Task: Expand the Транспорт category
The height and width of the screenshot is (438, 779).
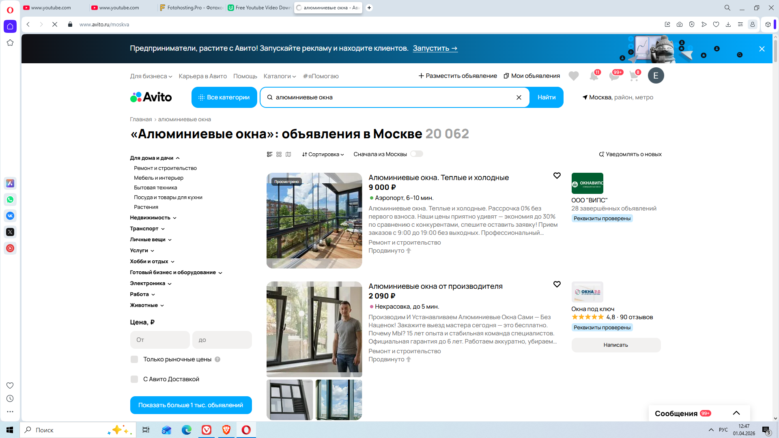Action: point(147,229)
